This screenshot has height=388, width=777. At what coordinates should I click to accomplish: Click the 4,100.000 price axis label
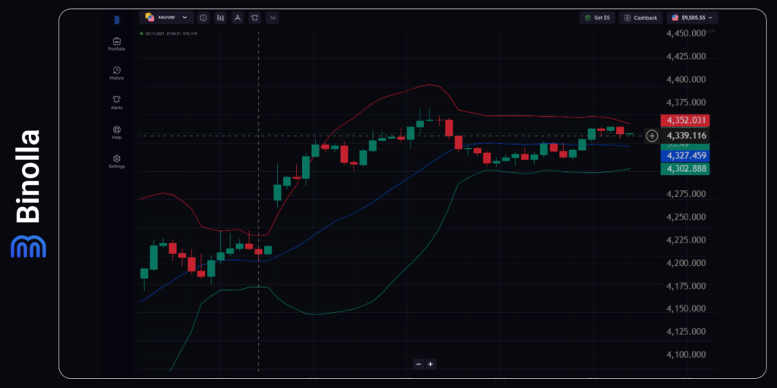pyautogui.click(x=686, y=355)
